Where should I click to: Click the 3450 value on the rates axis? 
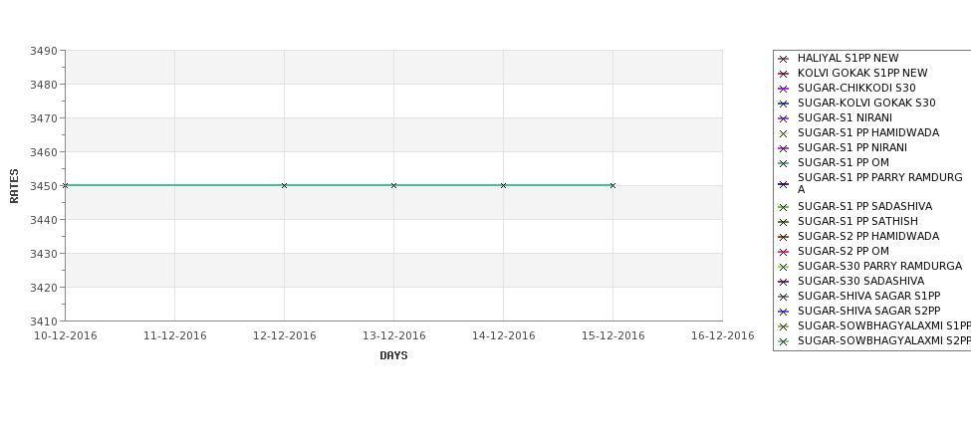coord(44,186)
